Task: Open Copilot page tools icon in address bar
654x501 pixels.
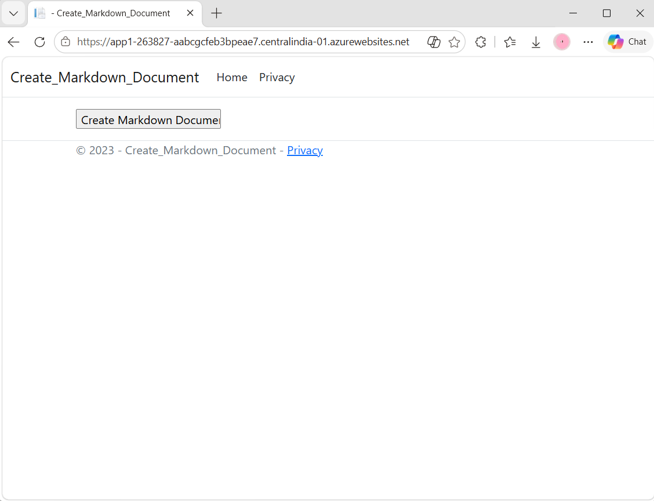Action: pos(434,42)
